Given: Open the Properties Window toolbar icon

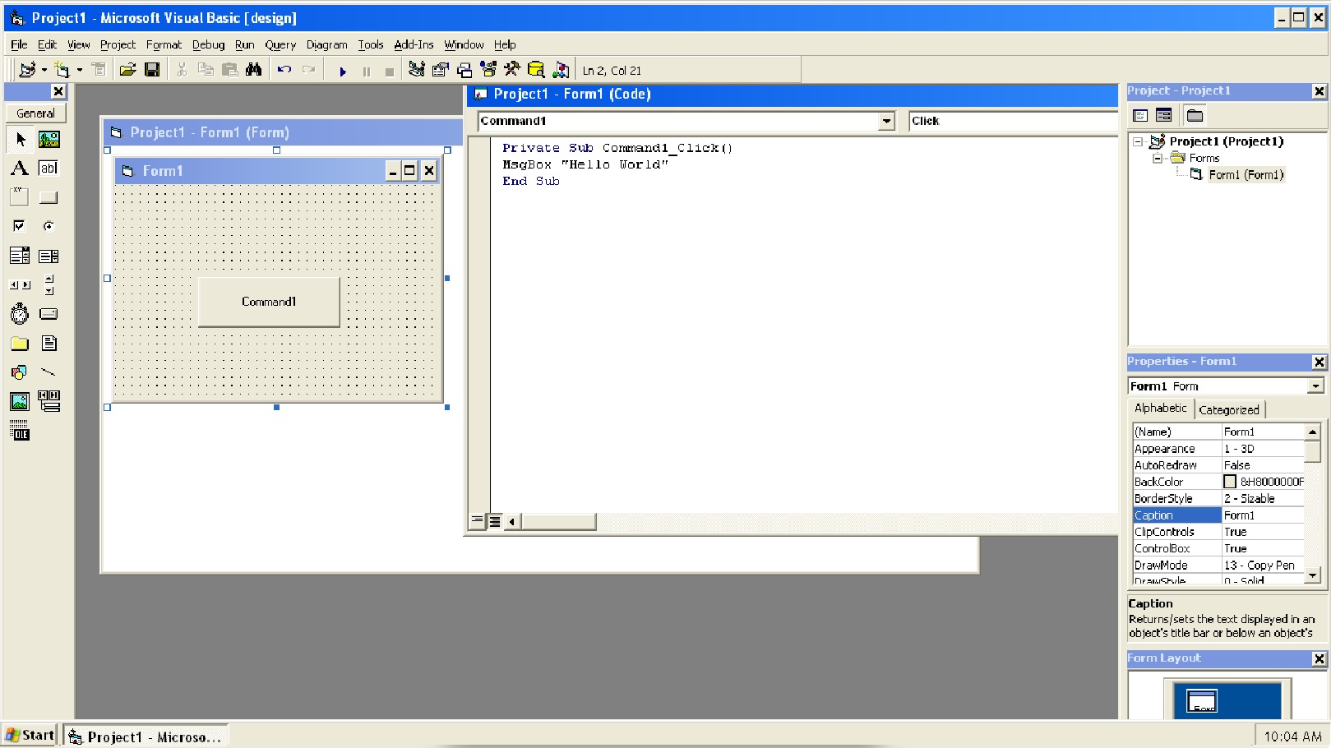Looking at the screenshot, I should tap(441, 70).
